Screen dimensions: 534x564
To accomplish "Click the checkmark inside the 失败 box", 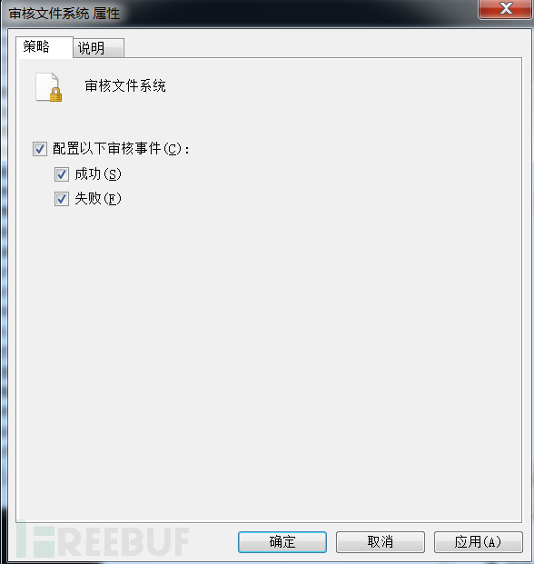I will click(x=62, y=199).
